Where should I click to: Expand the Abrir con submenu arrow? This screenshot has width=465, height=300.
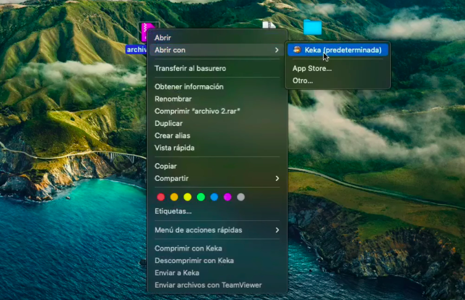pos(277,50)
